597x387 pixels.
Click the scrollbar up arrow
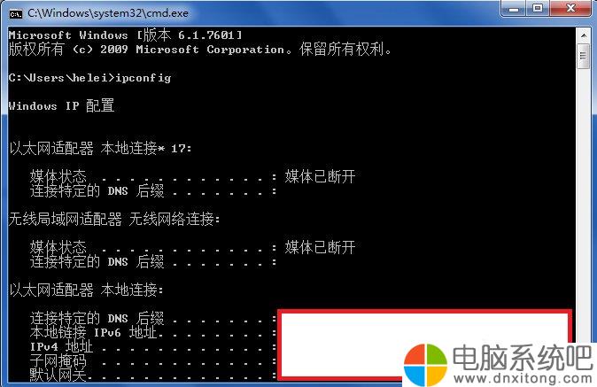click(x=584, y=35)
